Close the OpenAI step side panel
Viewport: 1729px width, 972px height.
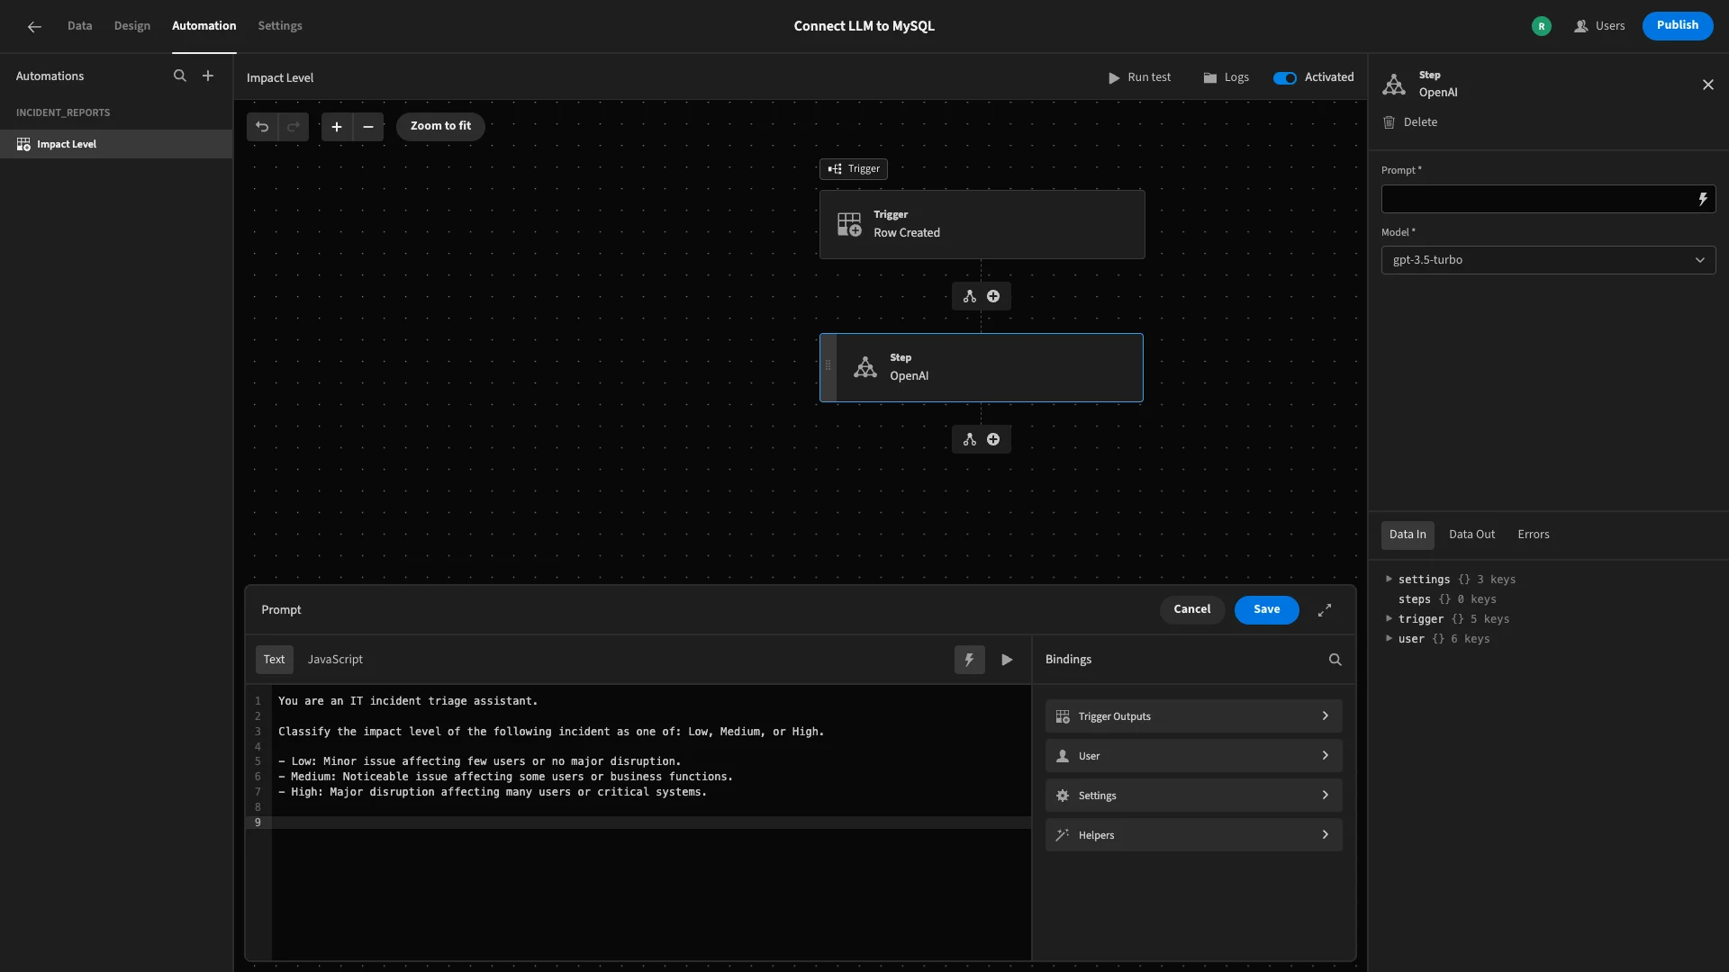[1708, 85]
